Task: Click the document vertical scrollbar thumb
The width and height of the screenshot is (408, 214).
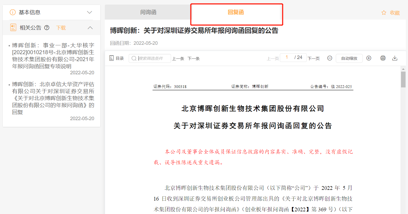Action: (x=403, y=79)
